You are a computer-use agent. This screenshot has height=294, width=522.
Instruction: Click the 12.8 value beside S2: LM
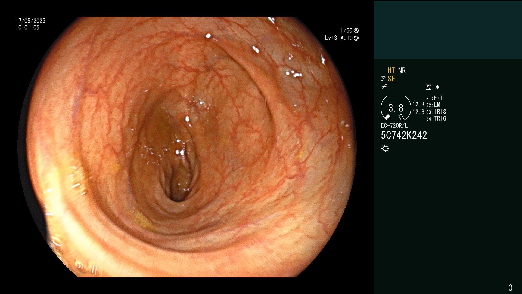(x=418, y=104)
